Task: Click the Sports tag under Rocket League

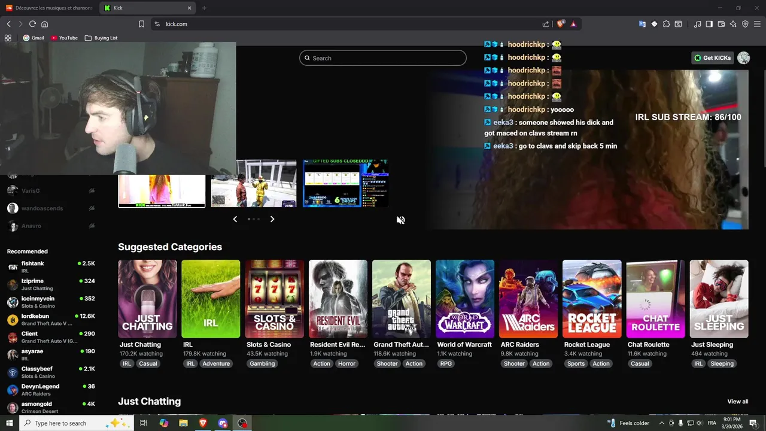Action: coord(576,363)
